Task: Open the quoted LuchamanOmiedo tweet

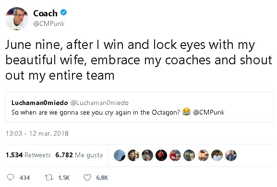Action: coord(140,107)
